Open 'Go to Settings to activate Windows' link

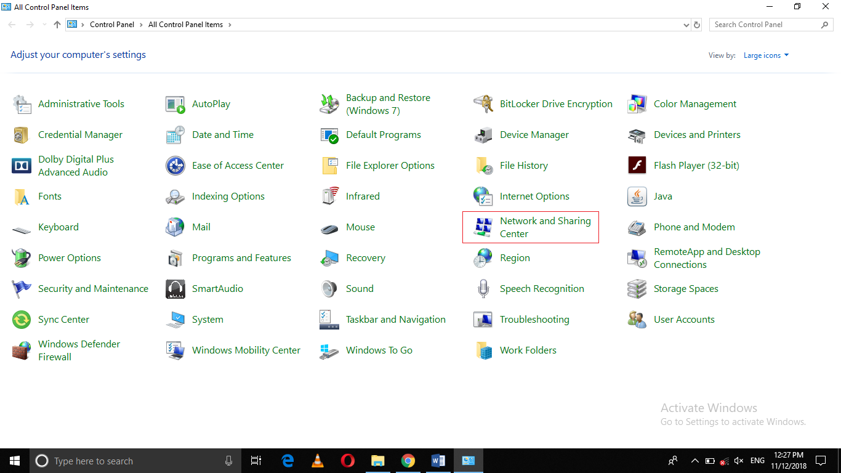733,421
